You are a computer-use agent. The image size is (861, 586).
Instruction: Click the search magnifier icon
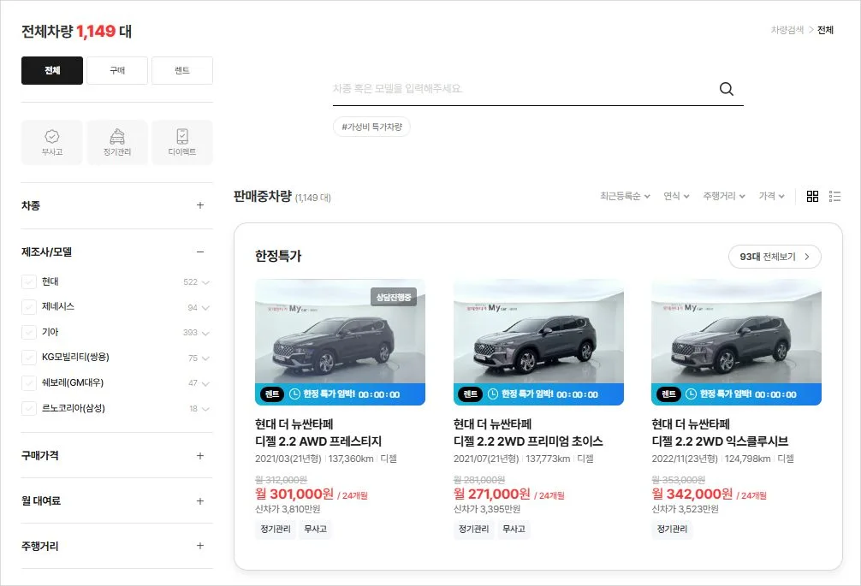[x=726, y=88]
